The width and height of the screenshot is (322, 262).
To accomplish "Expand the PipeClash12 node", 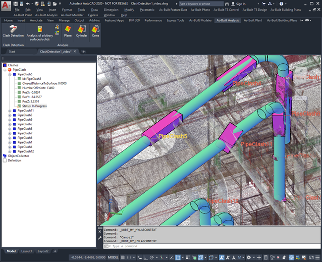I will pos(9,152).
